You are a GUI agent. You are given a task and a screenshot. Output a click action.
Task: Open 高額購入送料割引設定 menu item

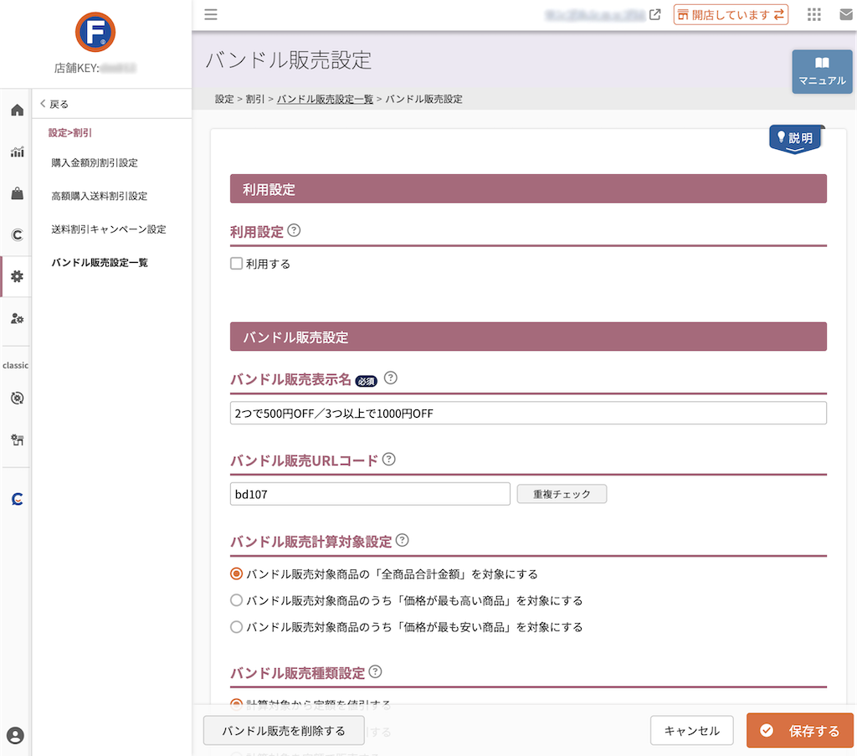click(99, 196)
